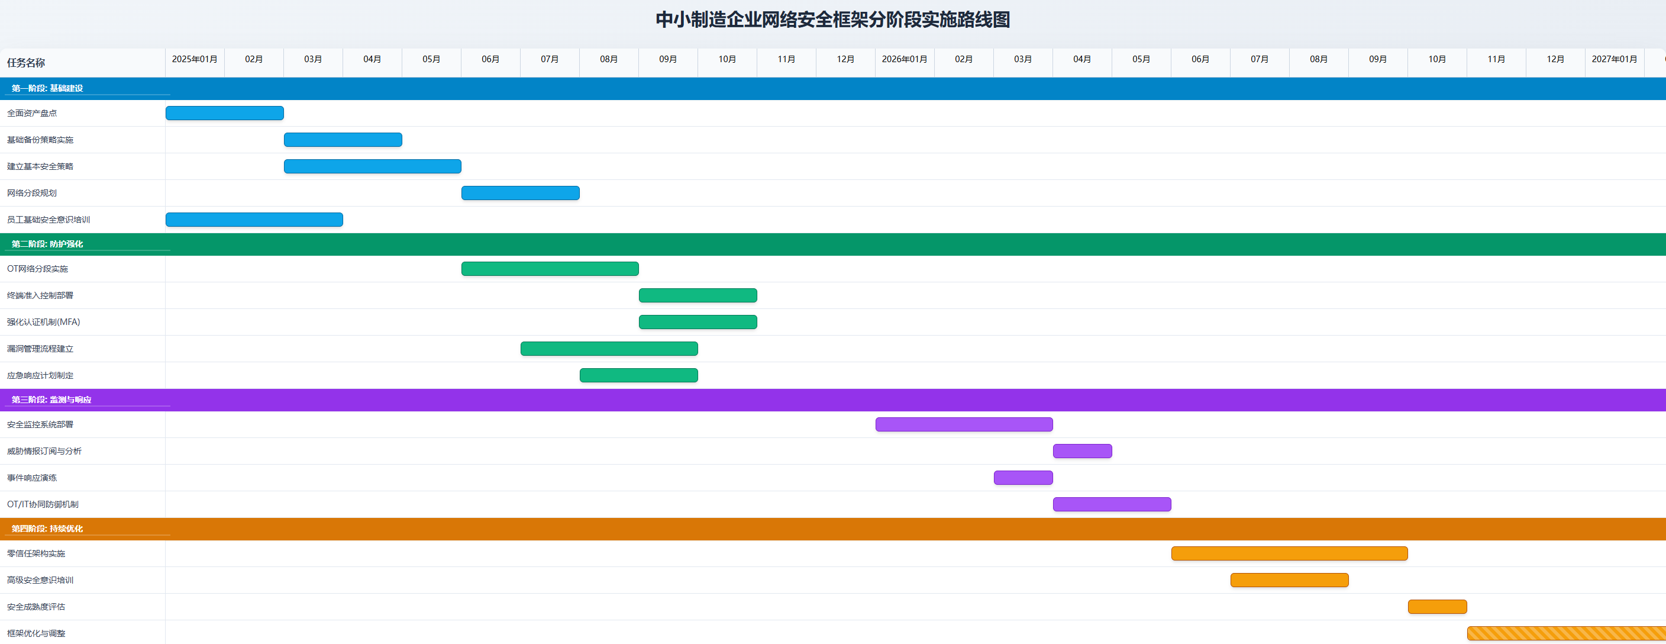Select the OT网络分段实施 green bar

click(550, 269)
